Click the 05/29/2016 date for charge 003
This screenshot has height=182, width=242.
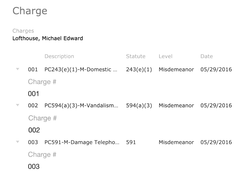coord(216,142)
